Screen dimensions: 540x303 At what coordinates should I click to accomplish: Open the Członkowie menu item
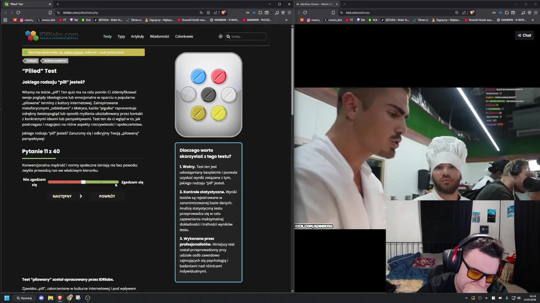coord(184,36)
